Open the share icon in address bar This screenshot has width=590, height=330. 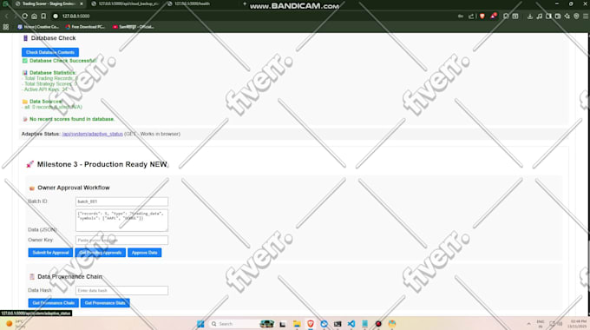tap(471, 16)
